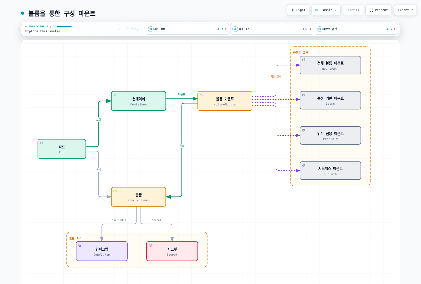Screen dimensions: 421x284
Task: Click the code icon on 파드 Pod node
Action: (42, 143)
